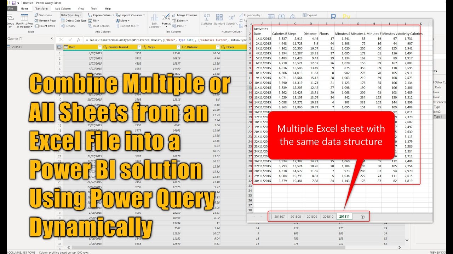This screenshot has height=254, width=453.
Task: Run Python script icon
Action: click(347, 16)
